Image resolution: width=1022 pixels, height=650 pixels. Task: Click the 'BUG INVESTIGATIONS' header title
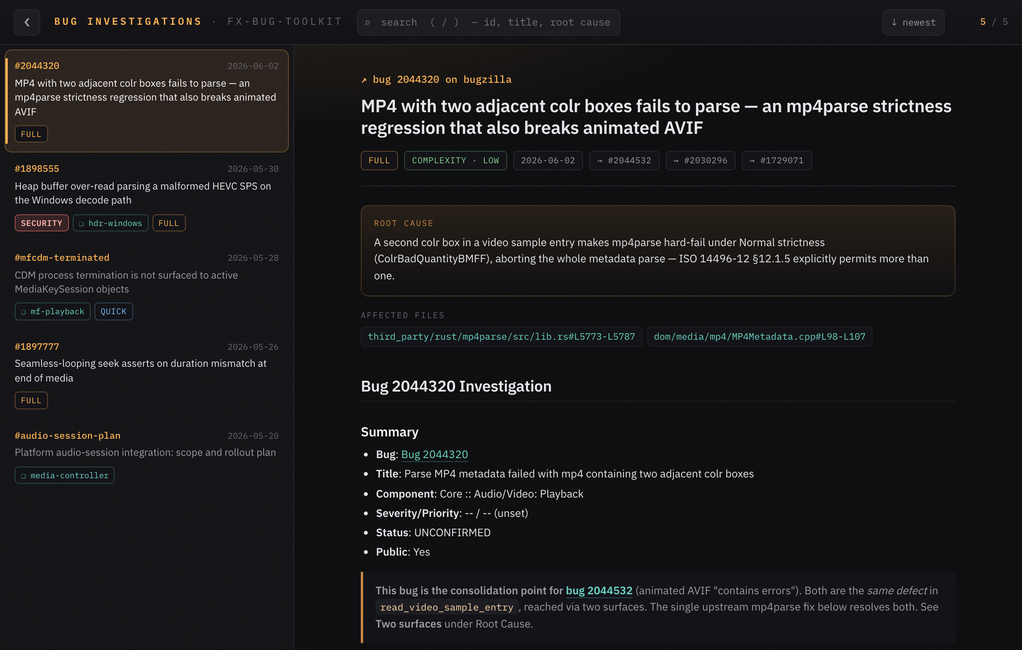tap(128, 22)
